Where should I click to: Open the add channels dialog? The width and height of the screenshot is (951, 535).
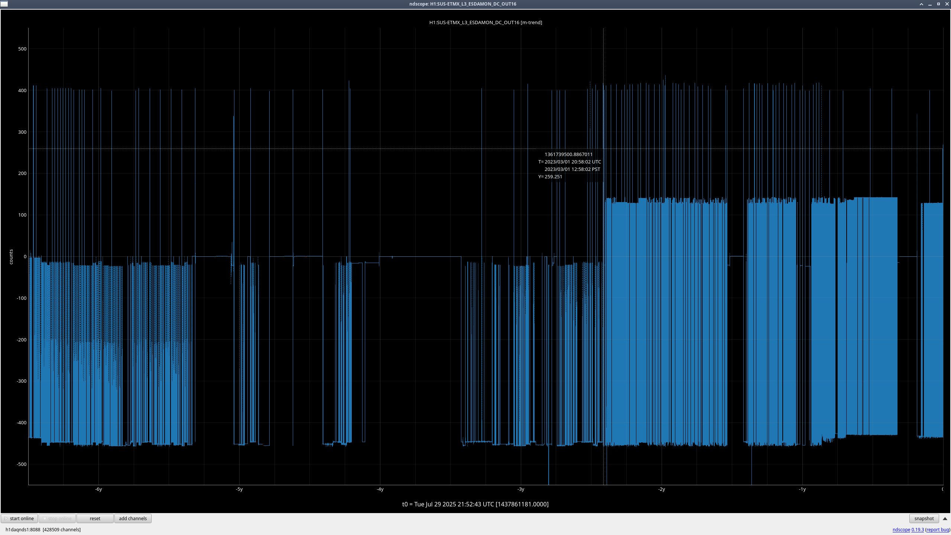pos(133,518)
